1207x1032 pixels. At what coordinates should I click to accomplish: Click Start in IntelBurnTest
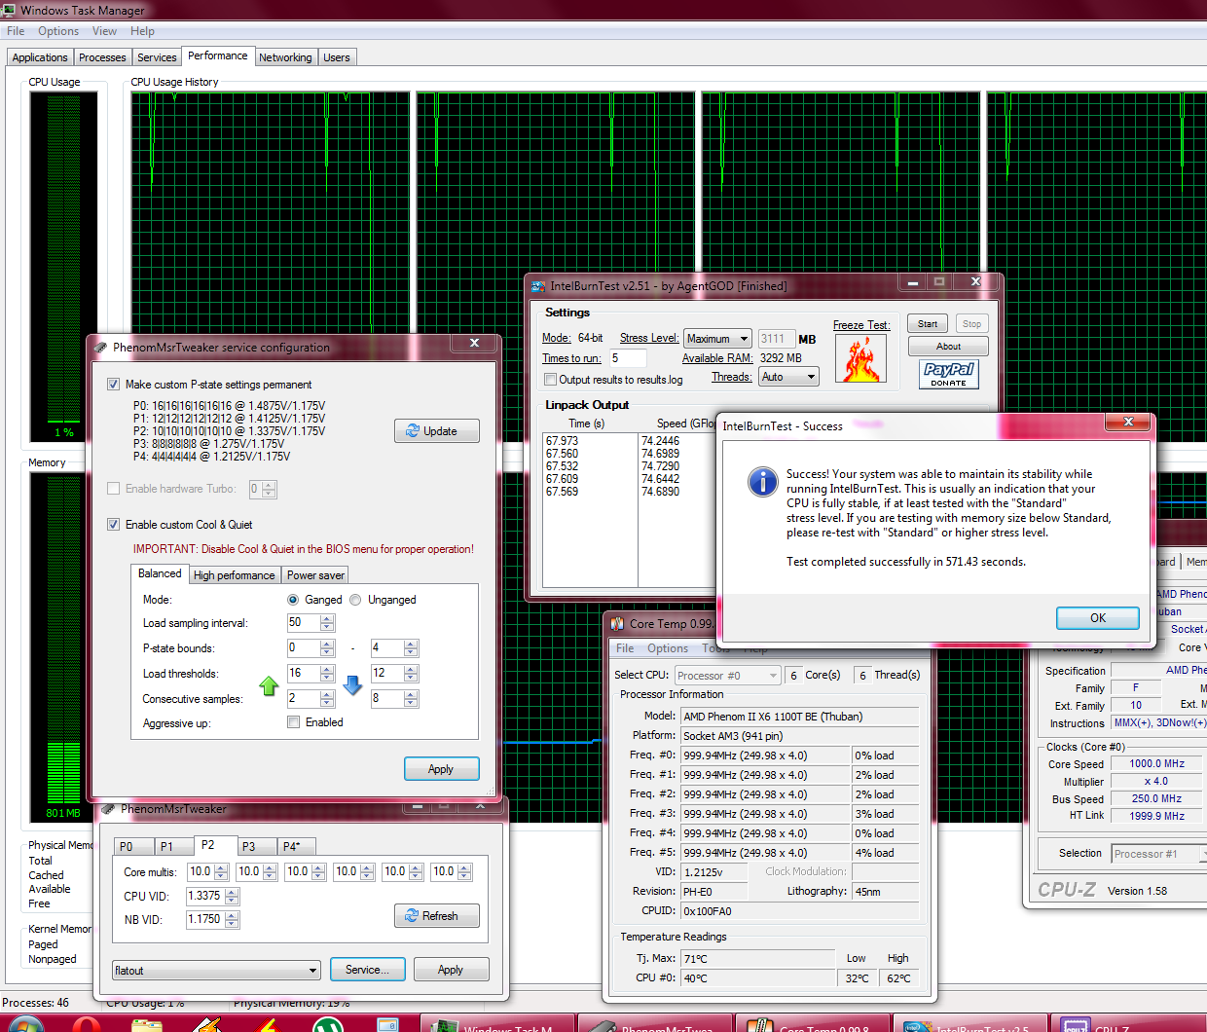point(928,324)
